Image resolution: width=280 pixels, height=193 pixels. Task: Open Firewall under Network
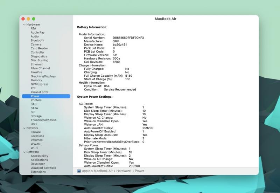point(36,132)
